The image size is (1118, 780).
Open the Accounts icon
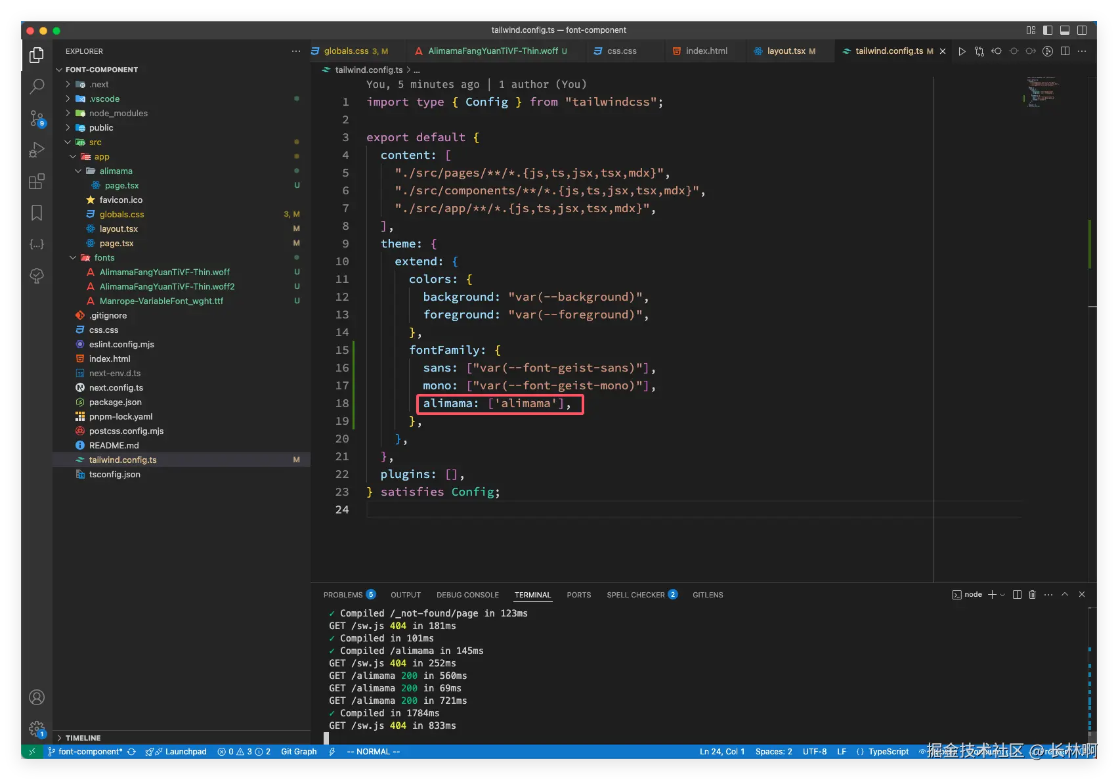37,697
